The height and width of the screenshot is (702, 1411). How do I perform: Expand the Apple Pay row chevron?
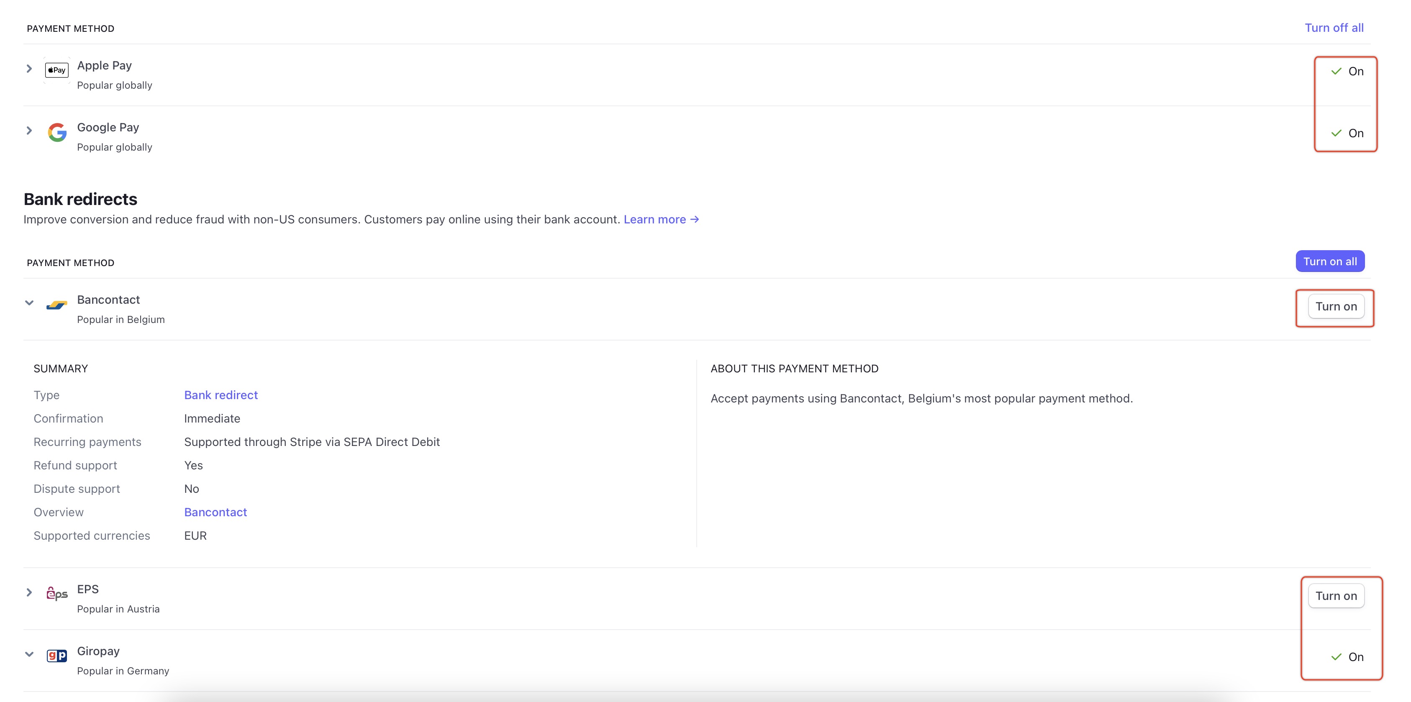pyautogui.click(x=29, y=69)
